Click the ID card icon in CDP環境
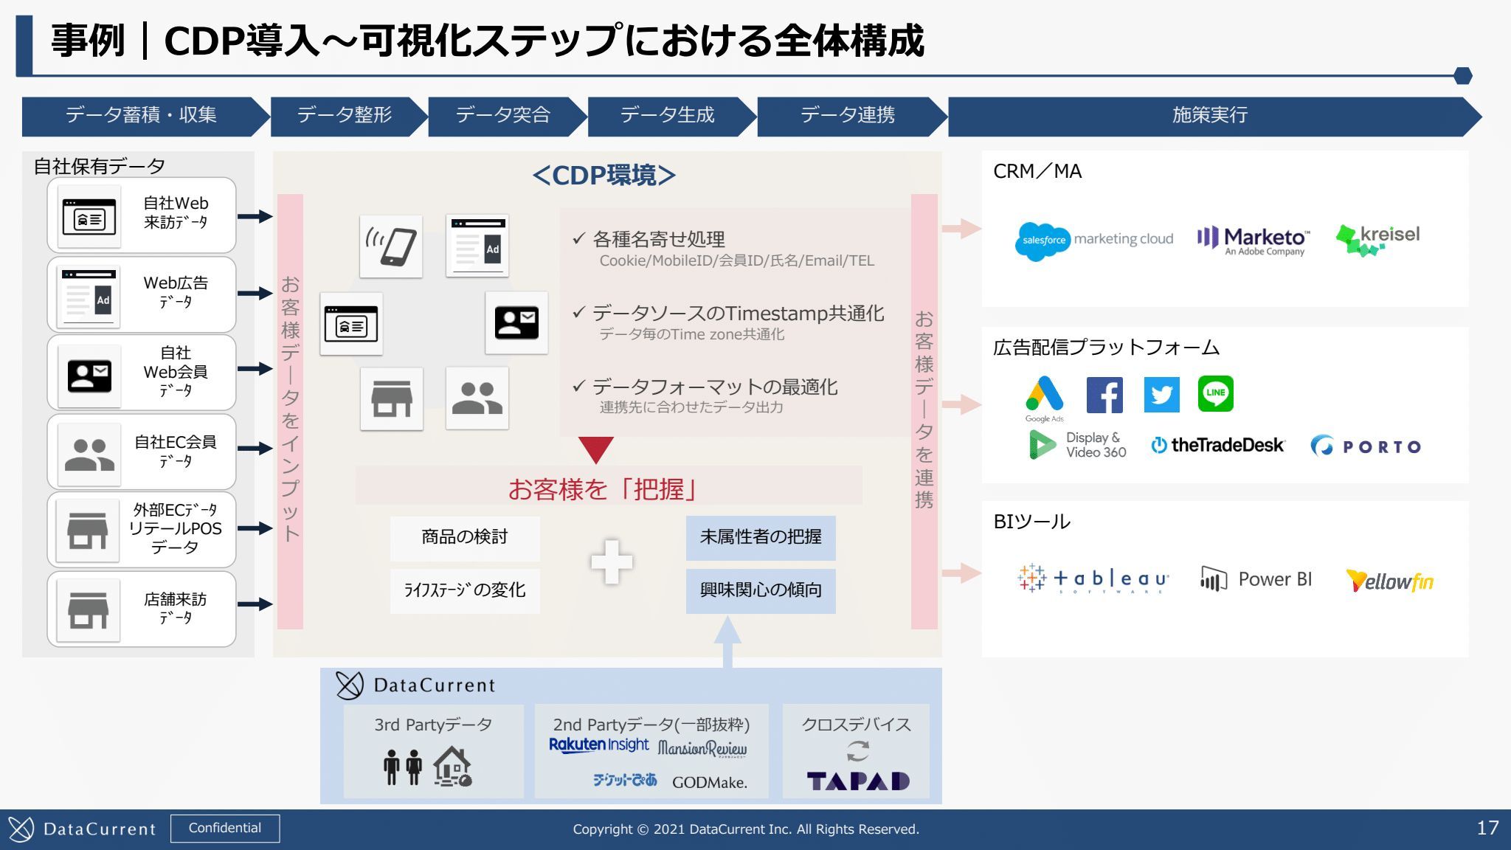 tap(516, 322)
